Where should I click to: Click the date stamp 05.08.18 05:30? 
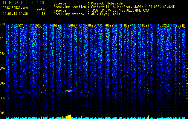click(15, 14)
